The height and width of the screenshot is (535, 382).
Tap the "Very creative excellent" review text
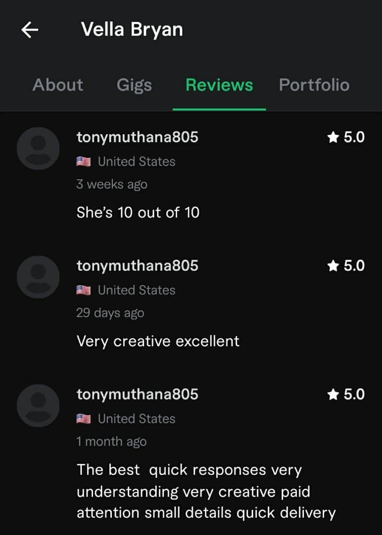click(x=158, y=341)
